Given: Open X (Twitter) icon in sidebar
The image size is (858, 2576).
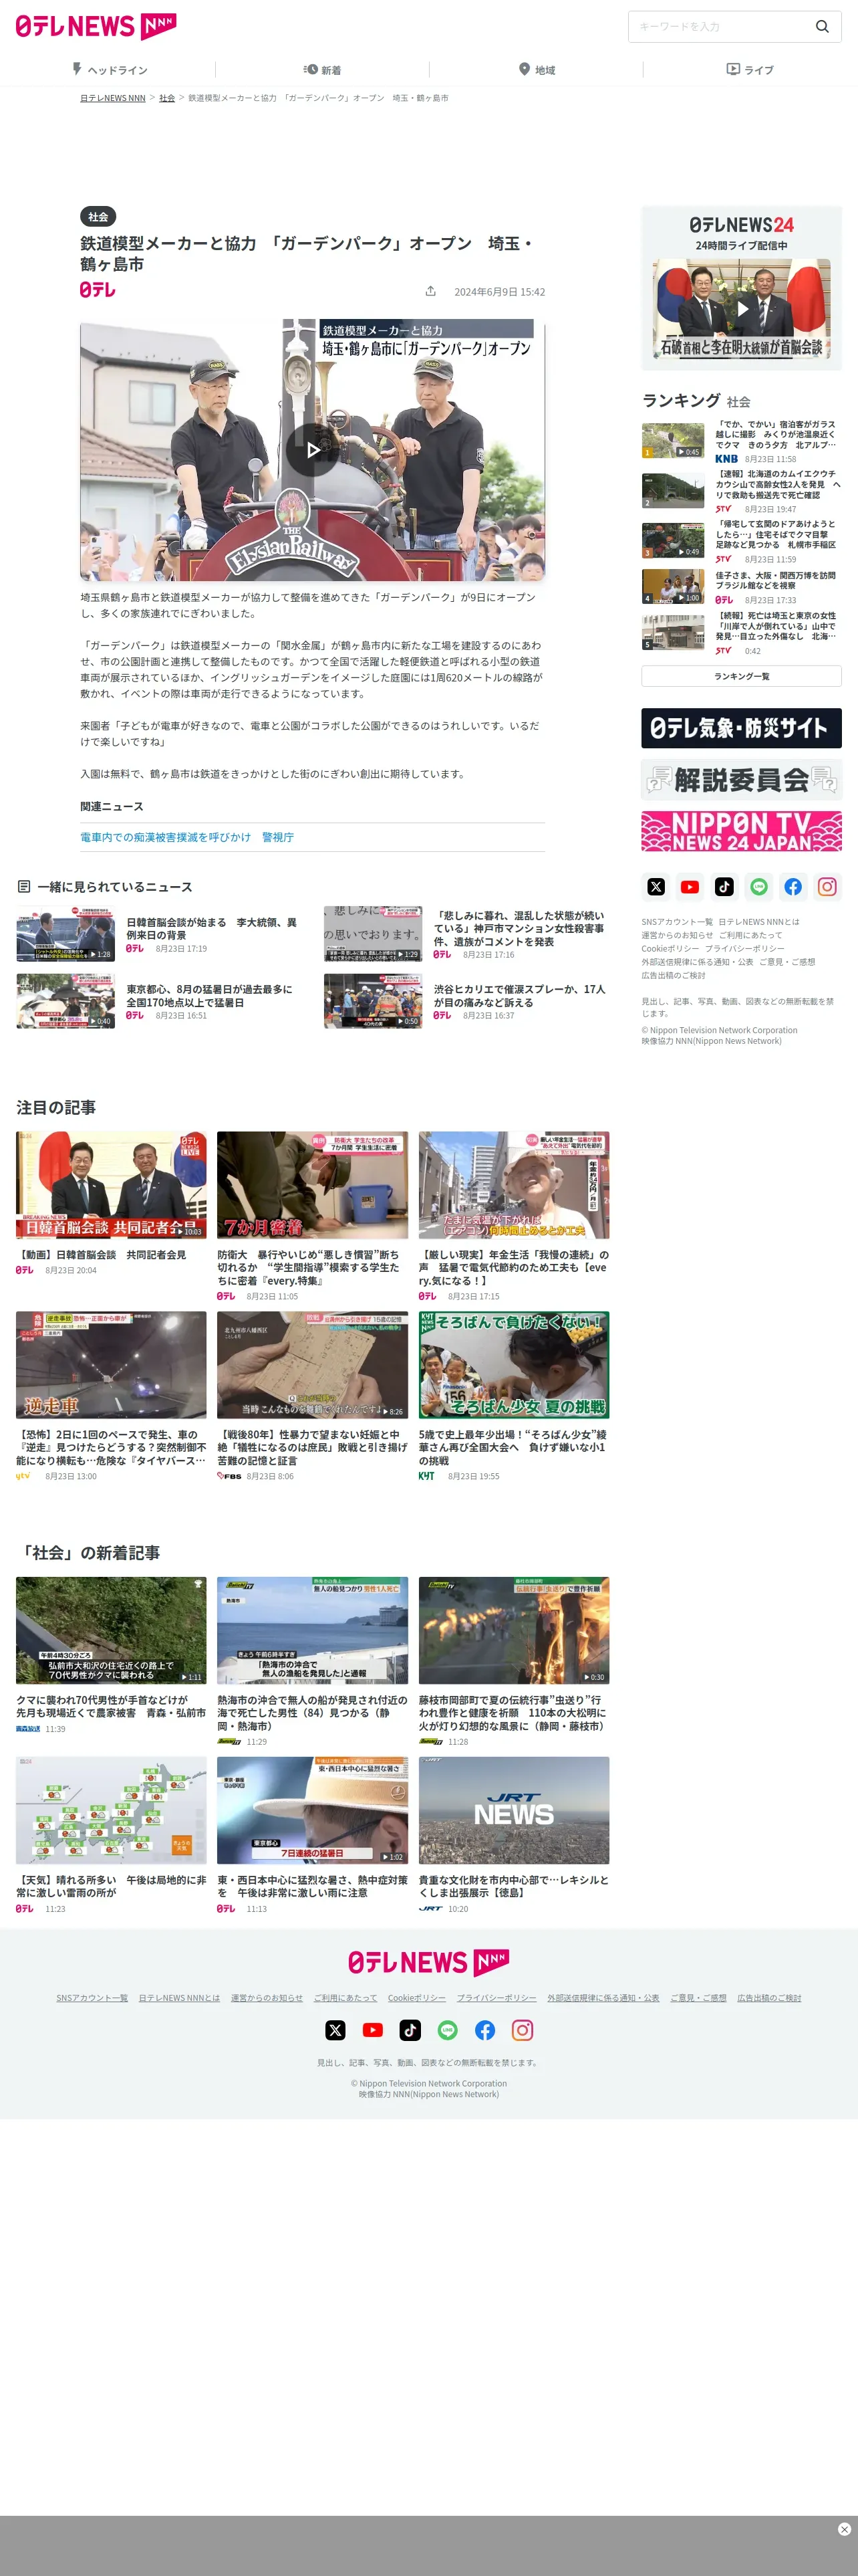Looking at the screenshot, I should tap(656, 886).
